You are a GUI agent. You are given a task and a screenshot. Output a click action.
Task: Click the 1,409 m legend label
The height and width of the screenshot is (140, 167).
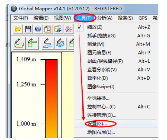click(x=26, y=59)
